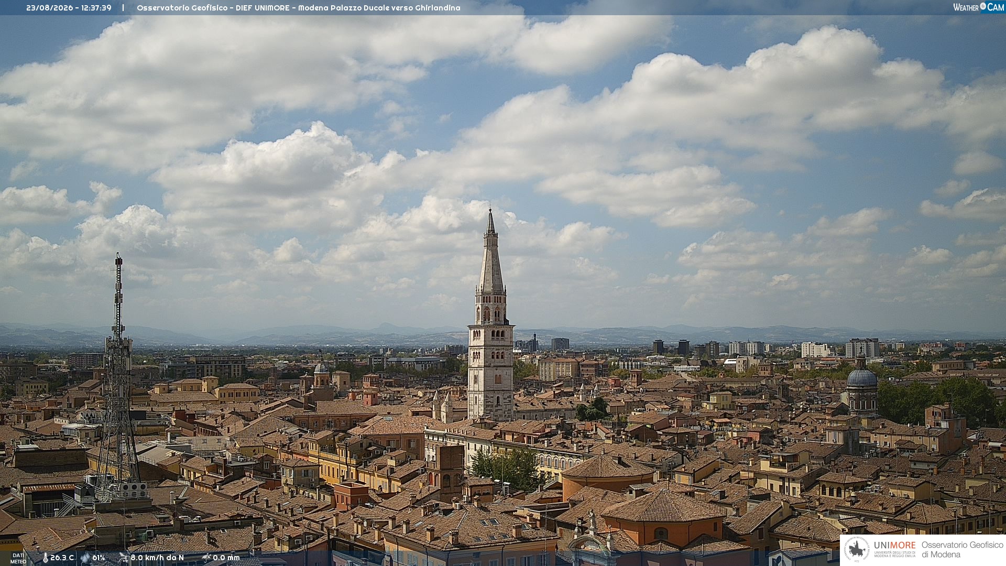Click the thermometer temperature icon
Image resolution: width=1006 pixels, height=566 pixels.
click(x=45, y=558)
